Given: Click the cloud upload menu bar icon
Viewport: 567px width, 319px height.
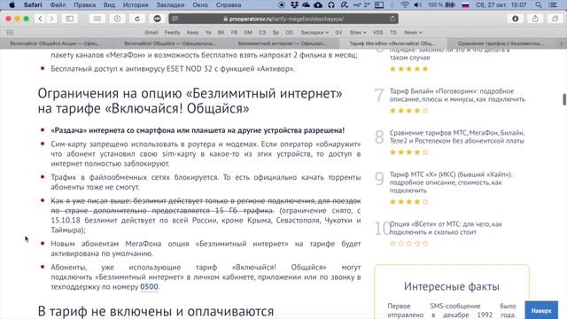Looking at the screenshot, I should click(318, 4).
